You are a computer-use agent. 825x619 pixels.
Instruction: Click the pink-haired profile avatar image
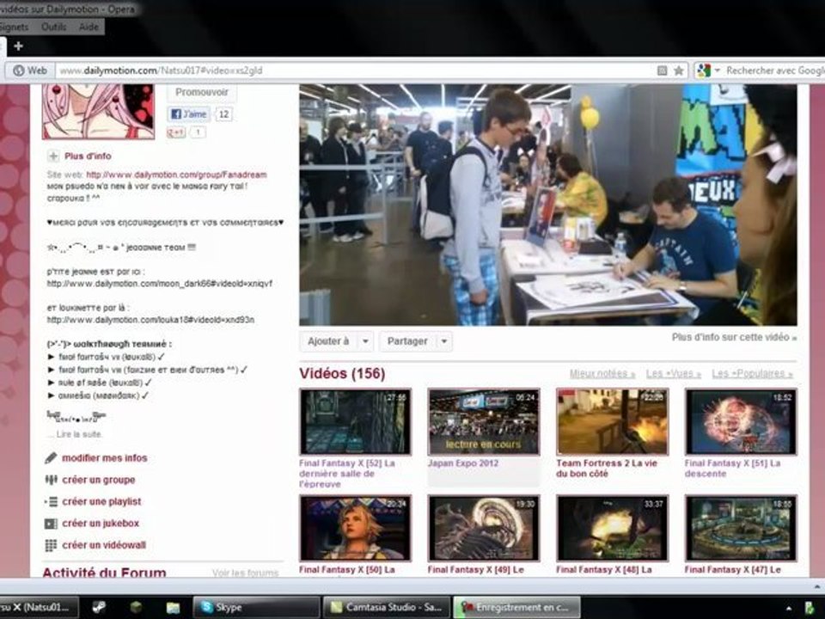pos(98,111)
